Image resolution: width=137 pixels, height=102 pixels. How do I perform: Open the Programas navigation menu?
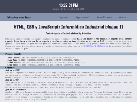tap(63, 17)
